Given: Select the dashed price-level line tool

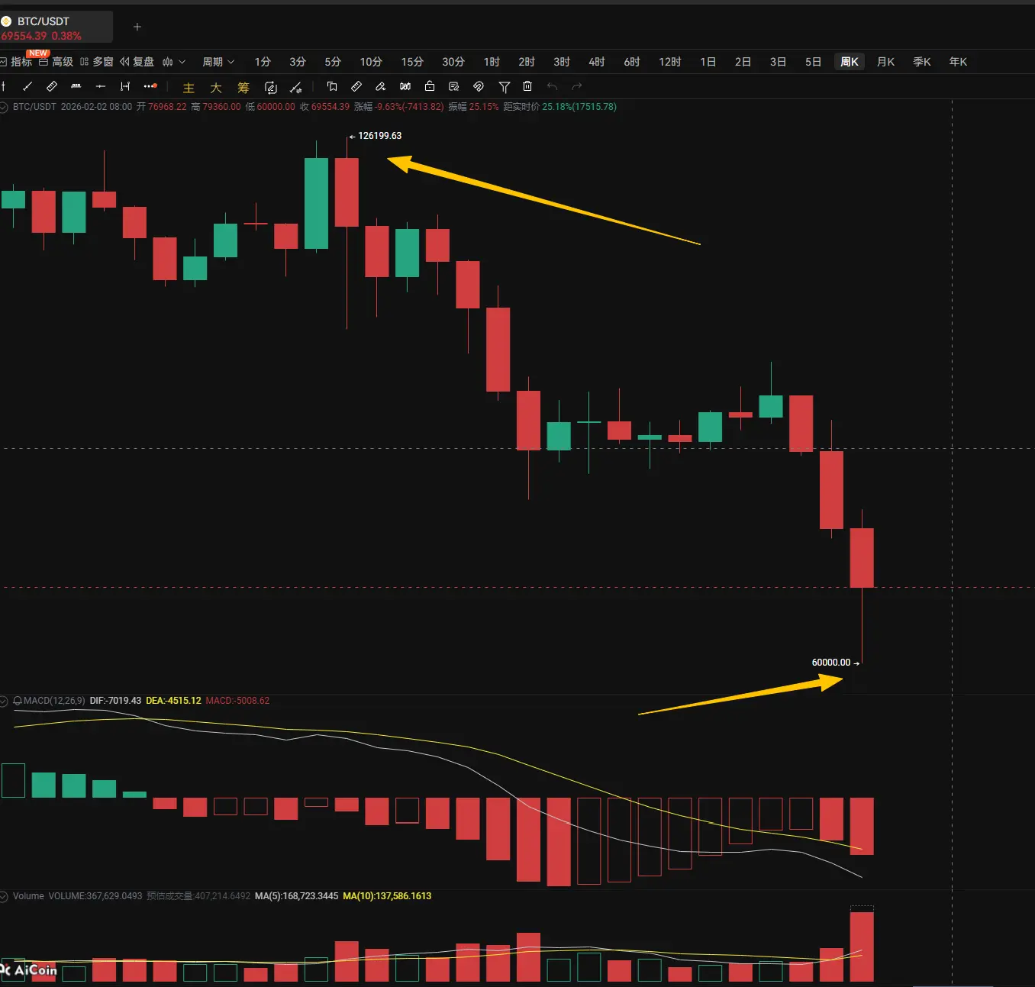Looking at the screenshot, I should (76, 86).
